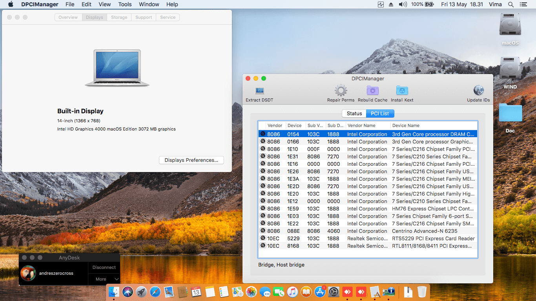The height and width of the screenshot is (301, 536).
Task: Click the volume icon in the menu bar
Action: [x=403, y=4]
